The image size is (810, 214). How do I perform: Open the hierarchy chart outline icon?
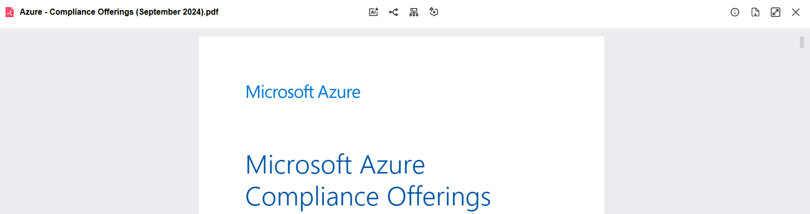coord(414,12)
